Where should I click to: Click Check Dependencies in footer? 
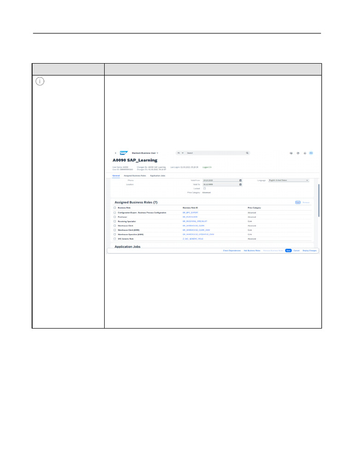pos(232,251)
